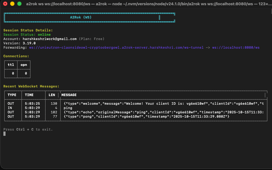
Task: Select the echo message JSON row
Action: click(163, 112)
